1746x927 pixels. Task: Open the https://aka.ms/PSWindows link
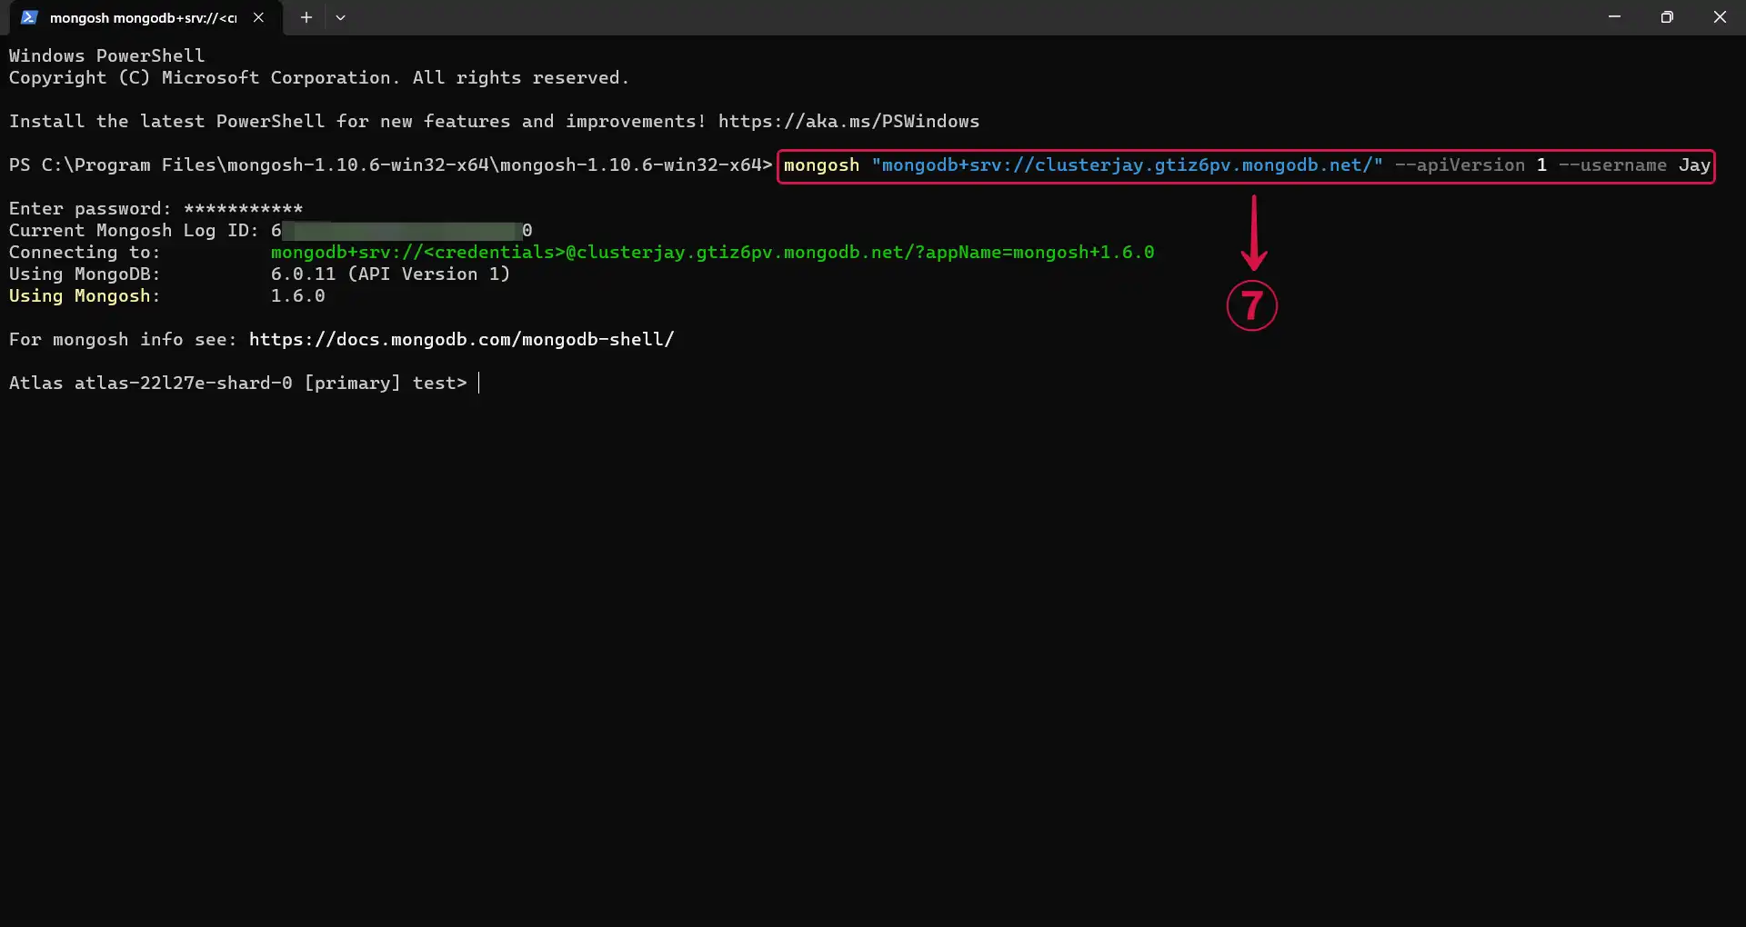(848, 121)
